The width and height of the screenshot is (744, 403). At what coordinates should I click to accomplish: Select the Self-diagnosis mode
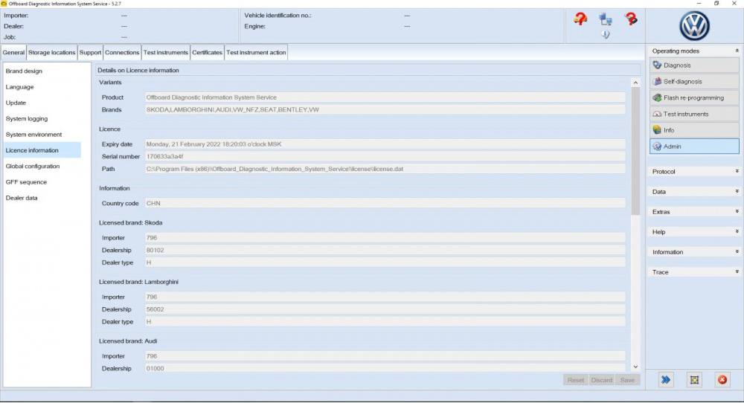(x=693, y=82)
